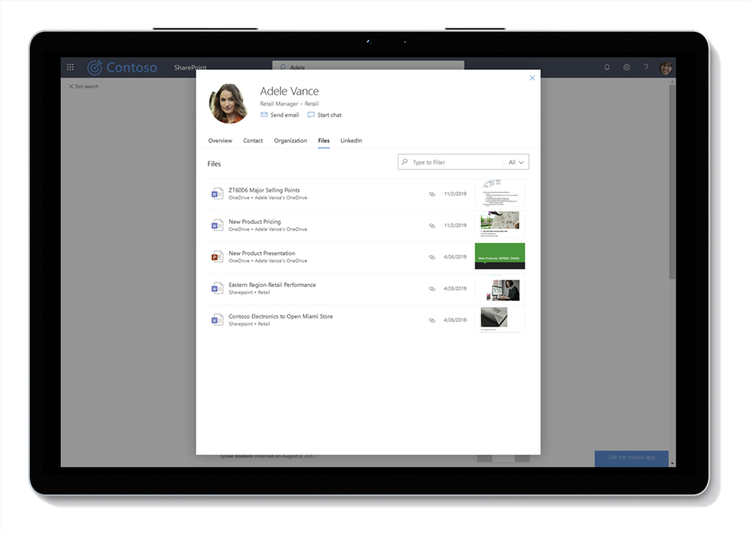This screenshot has height=534, width=749.
Task: Click the 11/2/2019 date for New Product Pricing
Action: point(455,225)
